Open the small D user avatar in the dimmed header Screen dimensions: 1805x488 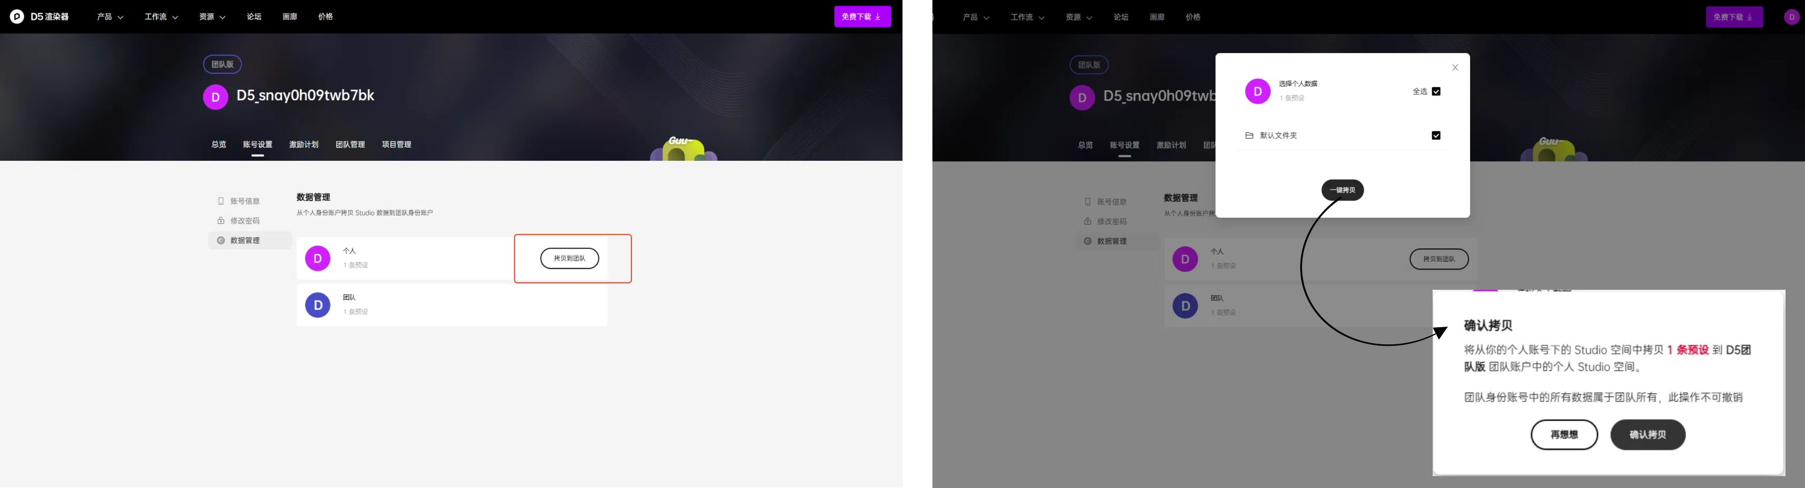point(1792,18)
